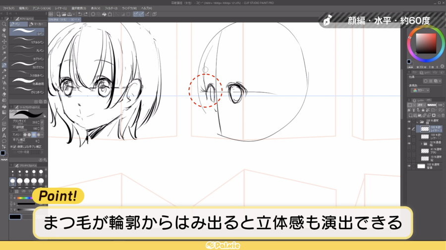Click the Clip Studio launcher icon
446x250 pixels.
click(x=51, y=14)
